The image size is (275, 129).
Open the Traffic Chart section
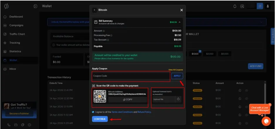coord(17,34)
